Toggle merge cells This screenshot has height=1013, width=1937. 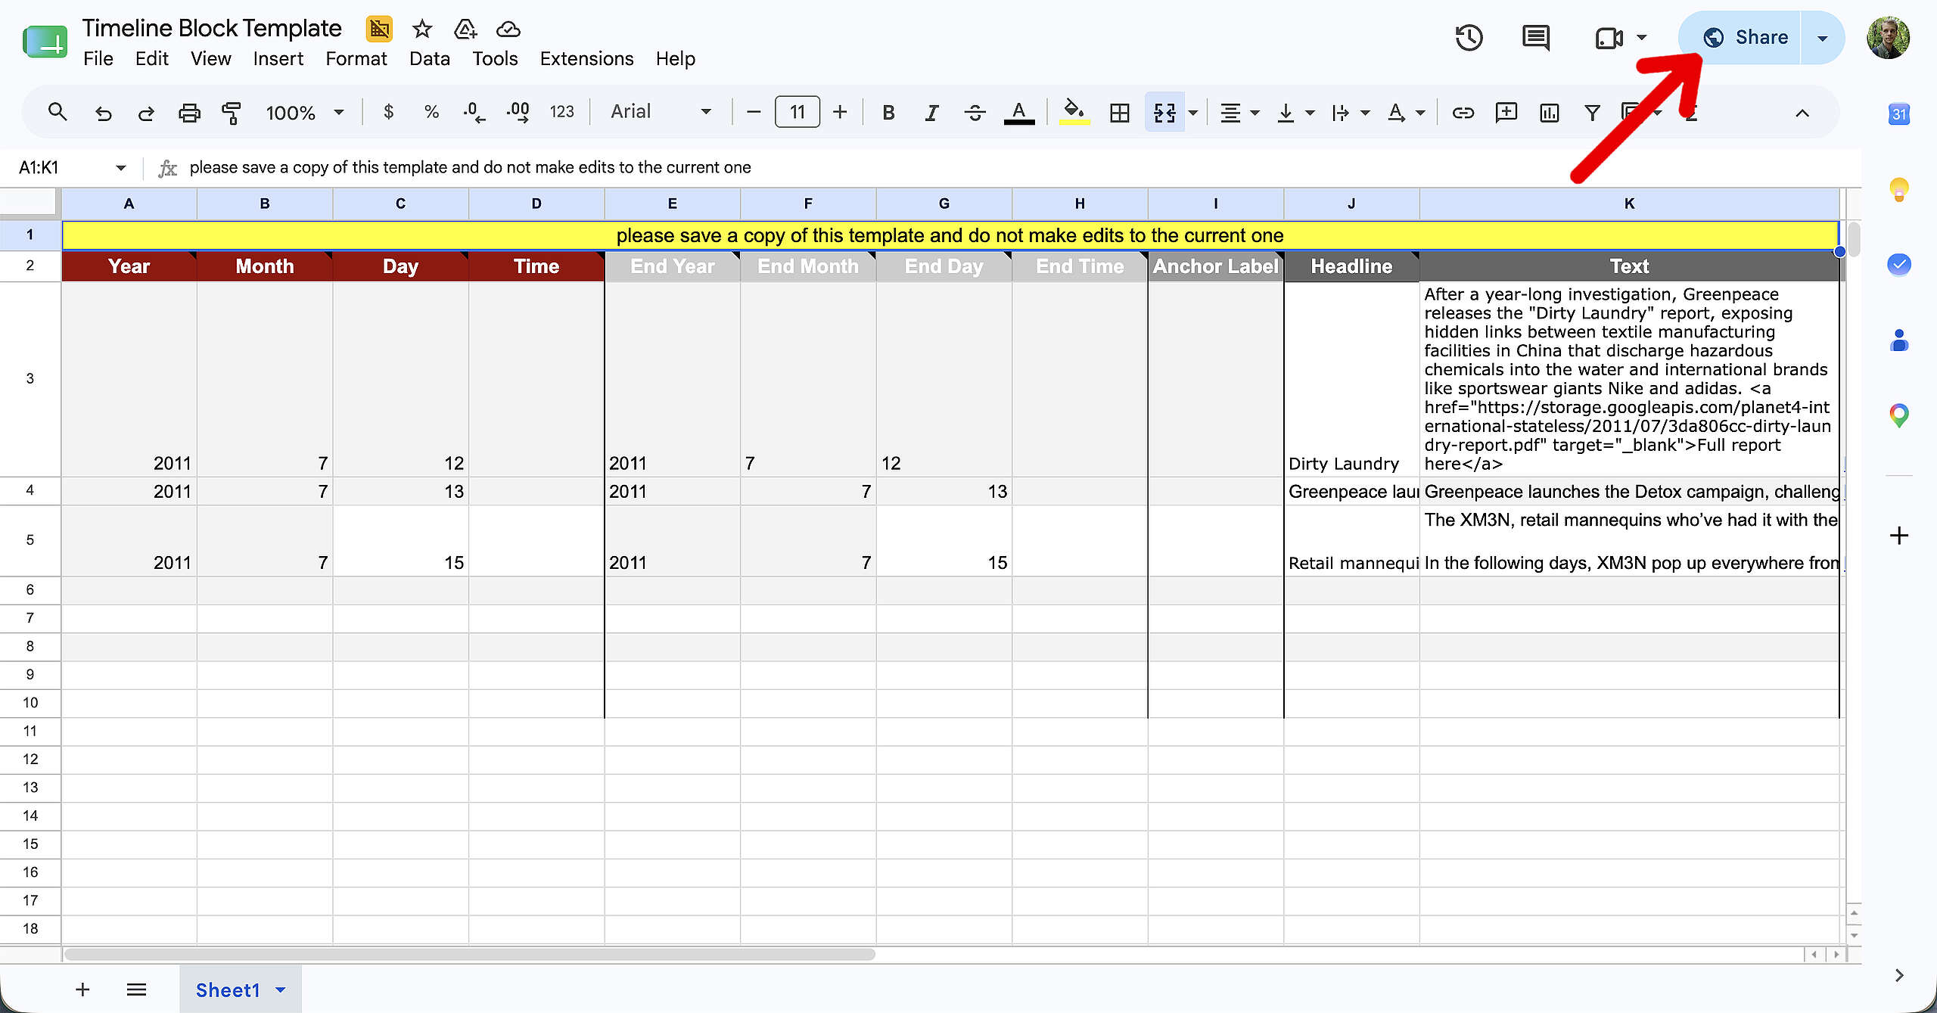(x=1164, y=113)
